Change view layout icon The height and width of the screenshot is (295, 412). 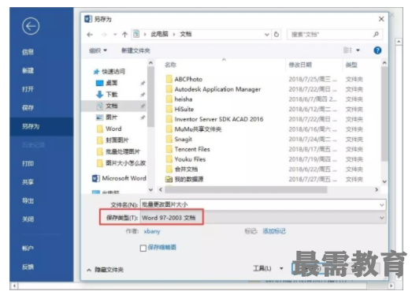[347, 50]
